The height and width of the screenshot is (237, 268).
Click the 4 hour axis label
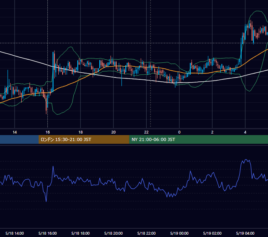tap(245, 132)
